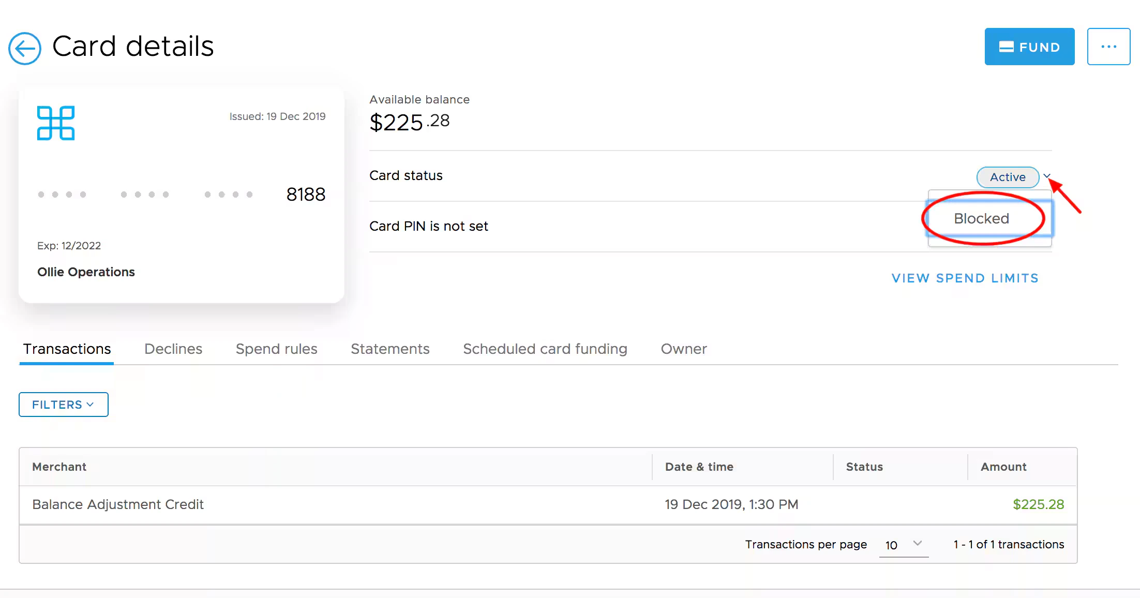Click the back arrow icon

click(x=24, y=48)
